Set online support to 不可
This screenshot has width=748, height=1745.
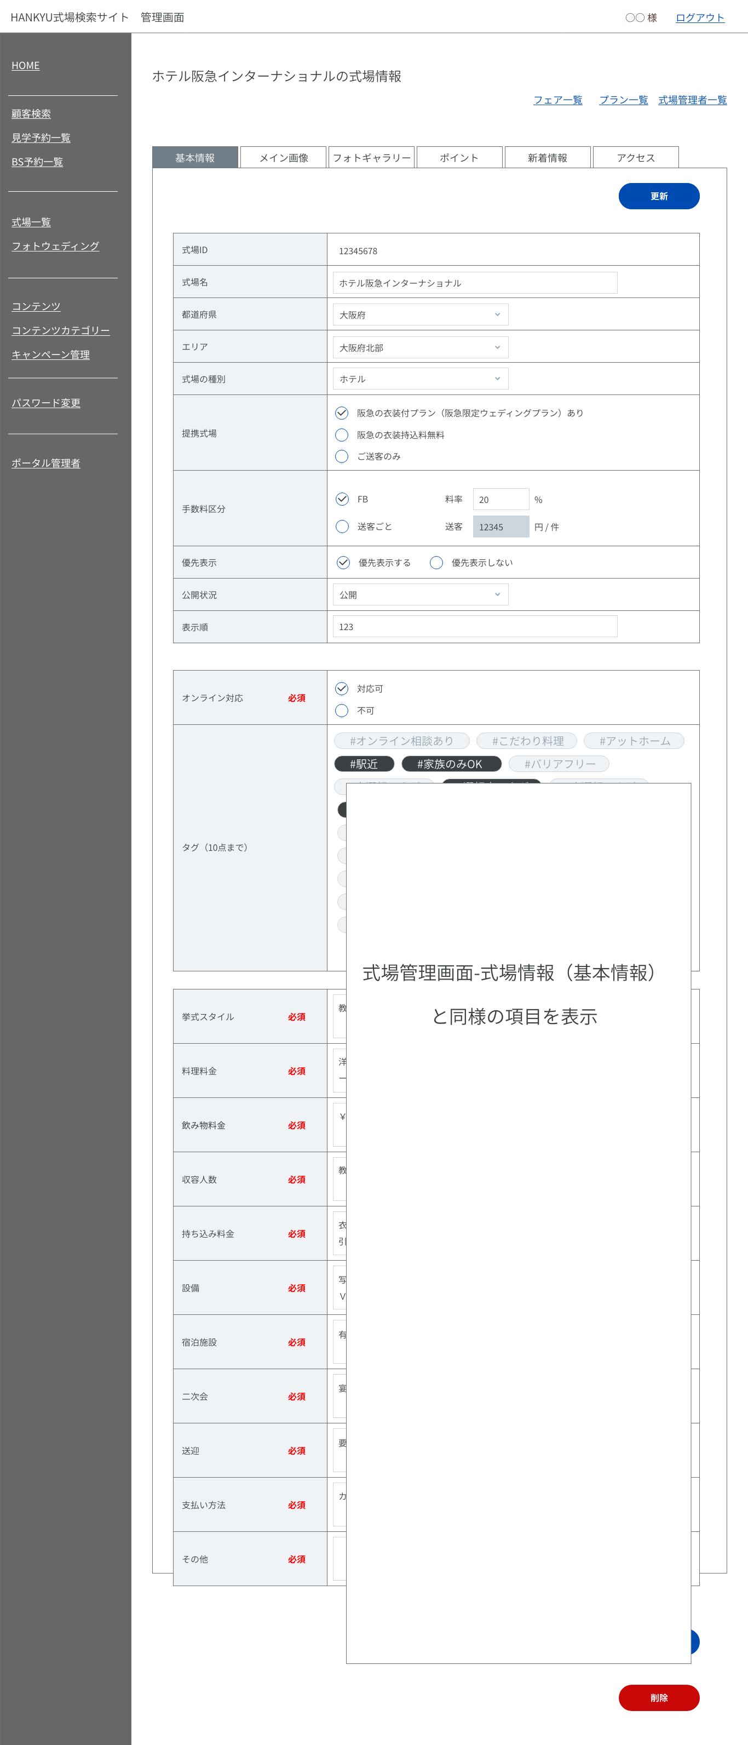point(342,710)
